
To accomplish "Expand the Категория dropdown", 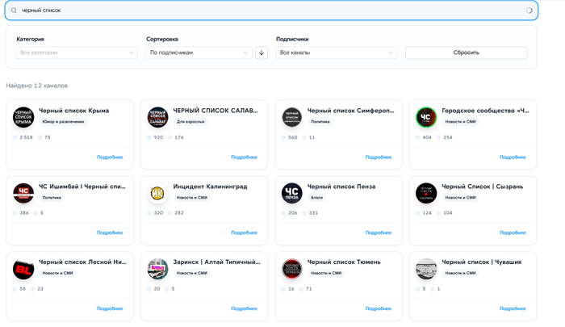I will [x=76, y=52].
